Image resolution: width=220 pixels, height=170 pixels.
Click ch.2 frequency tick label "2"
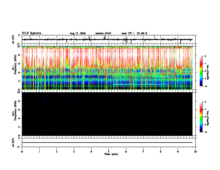tap(19, 127)
